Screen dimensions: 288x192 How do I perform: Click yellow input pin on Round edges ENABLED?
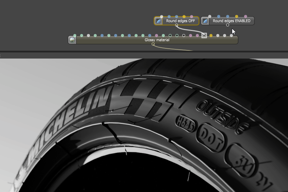point(237,17)
